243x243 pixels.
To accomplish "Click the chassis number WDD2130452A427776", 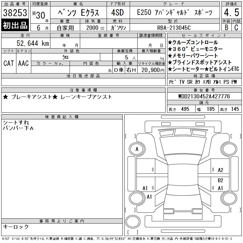I will pos(204,97).
